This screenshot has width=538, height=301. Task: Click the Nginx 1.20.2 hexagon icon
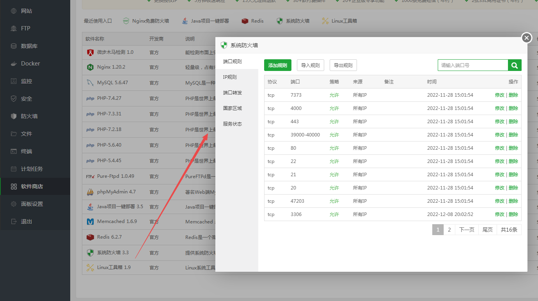90,67
